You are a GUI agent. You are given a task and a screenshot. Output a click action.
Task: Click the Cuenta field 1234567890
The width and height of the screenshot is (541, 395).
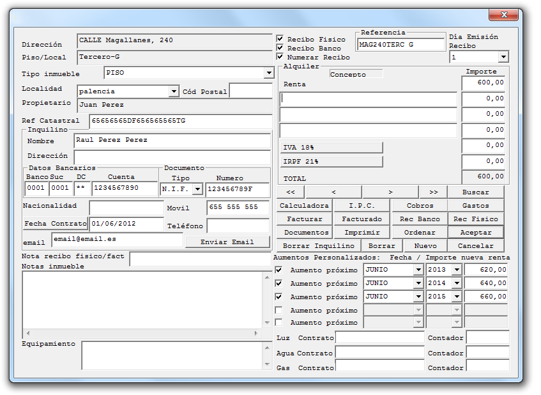pos(125,189)
